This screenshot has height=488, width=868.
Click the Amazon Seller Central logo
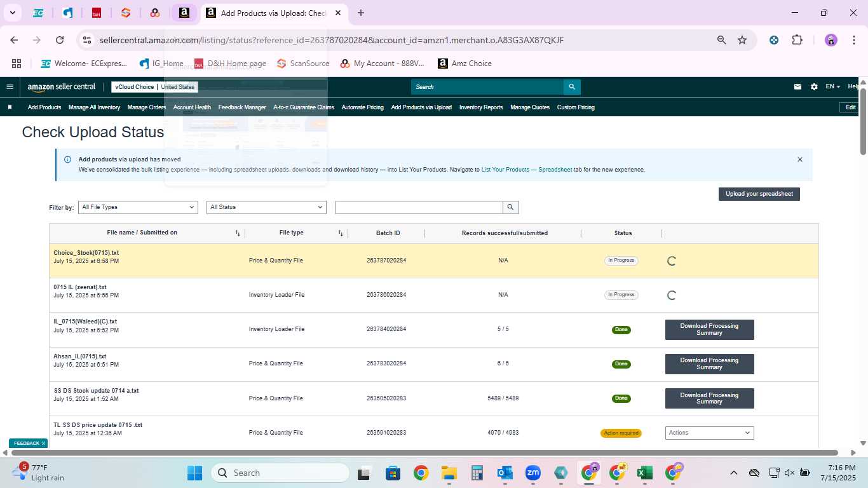pos(61,87)
